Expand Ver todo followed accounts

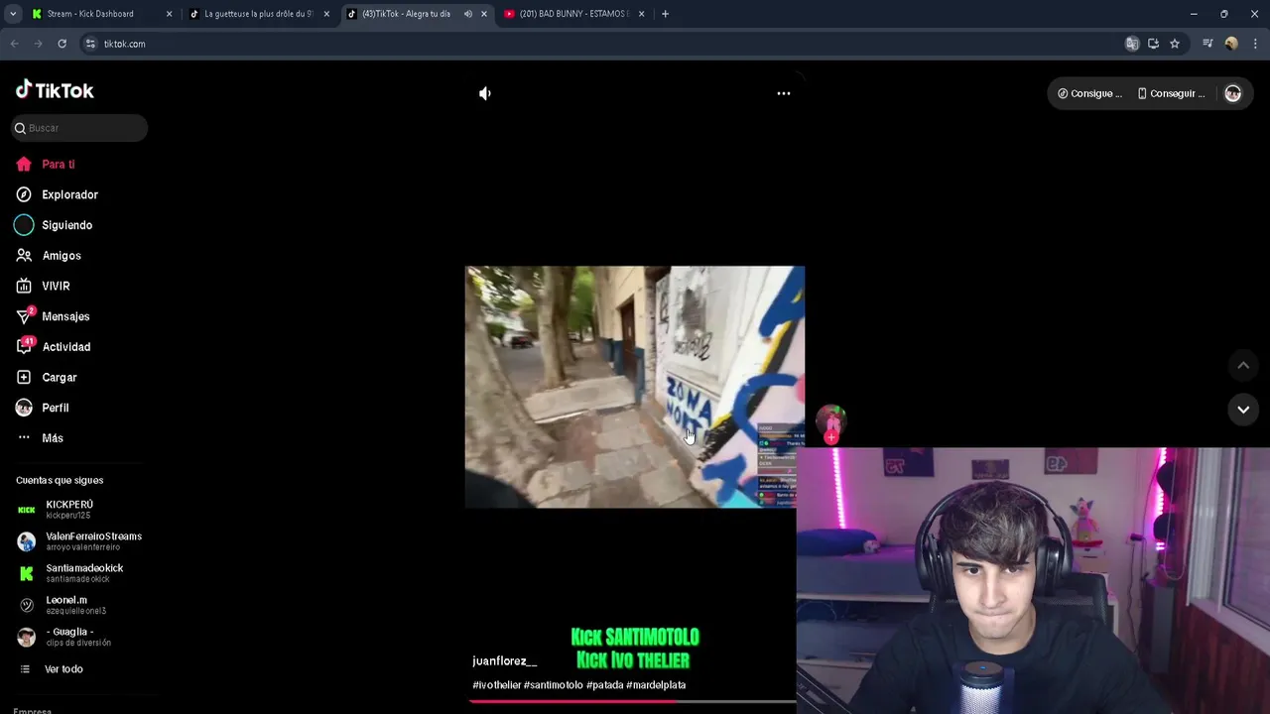52,669
